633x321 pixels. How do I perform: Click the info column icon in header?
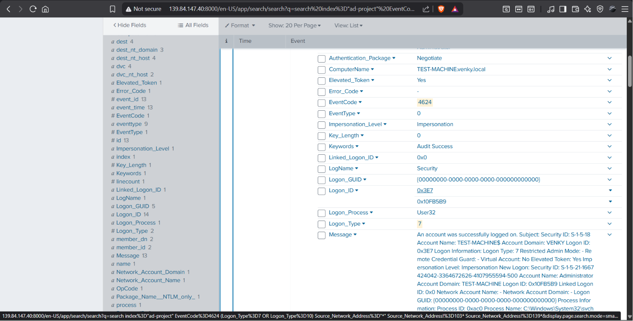226,41
